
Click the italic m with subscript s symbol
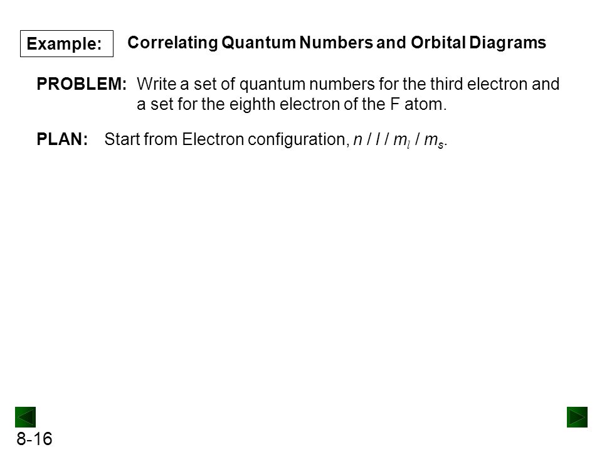[x=434, y=141]
